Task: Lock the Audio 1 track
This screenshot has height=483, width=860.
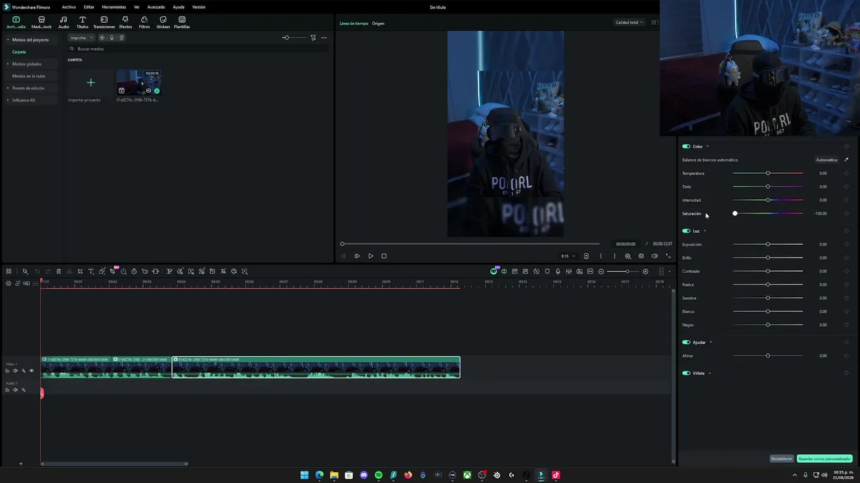Action: [7, 390]
